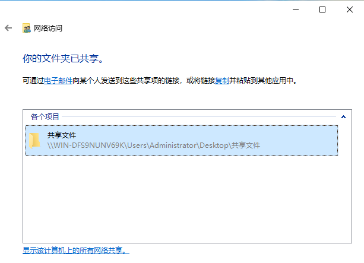Click the yellow 共享文件 folder icon
This screenshot has width=364, height=263.
(36, 140)
